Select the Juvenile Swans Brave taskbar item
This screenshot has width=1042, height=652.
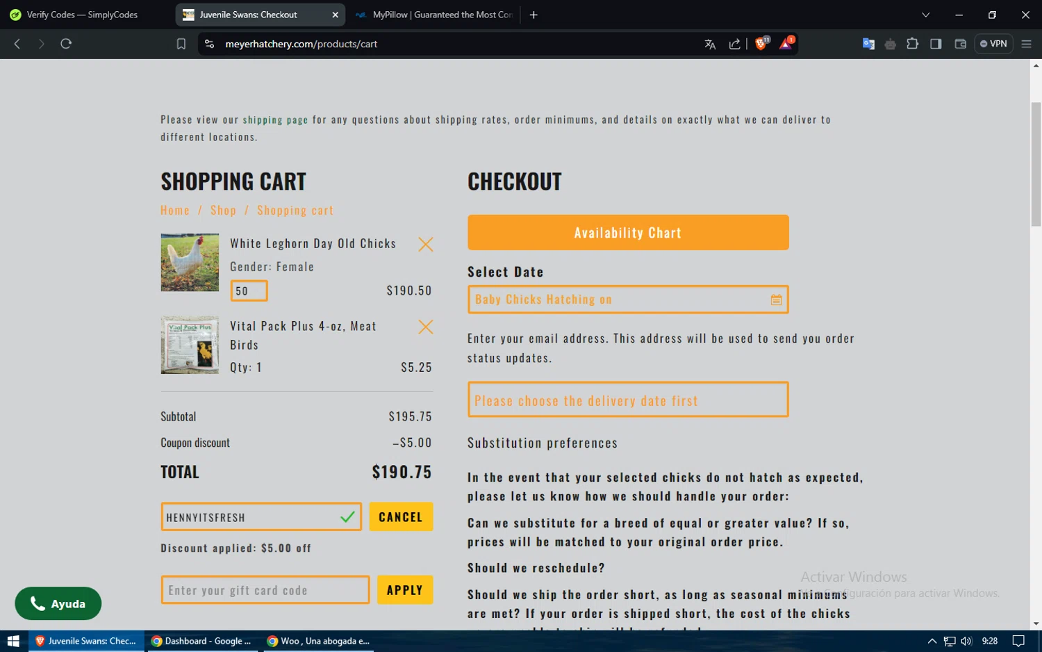point(86,641)
